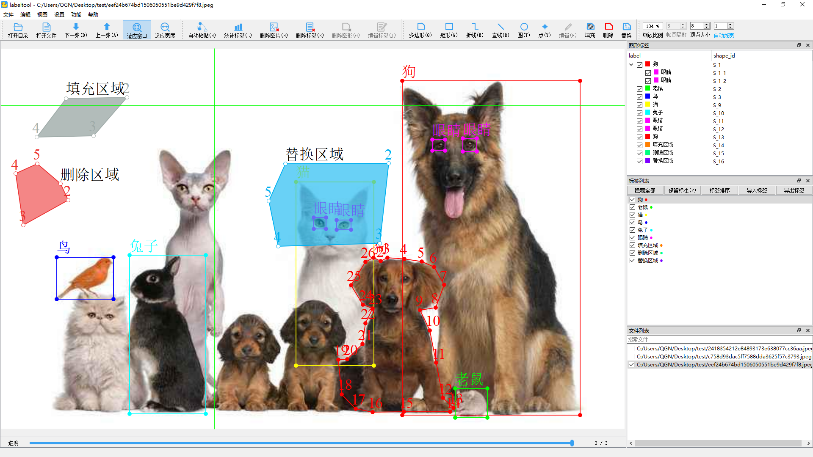
Task: Go to next image (下一张)
Action: tap(76, 30)
